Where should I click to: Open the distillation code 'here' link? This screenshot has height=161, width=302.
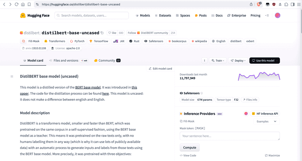[106, 94]
